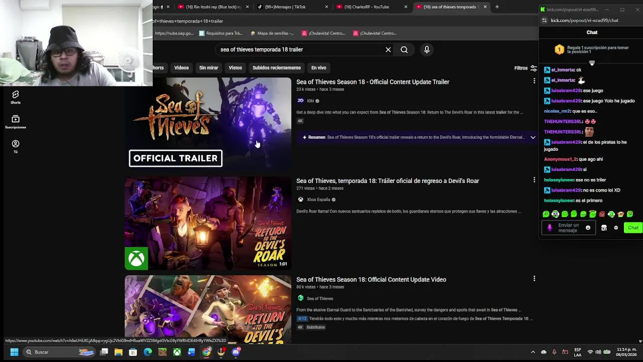Open the Filtros search filters panel

tap(525, 68)
